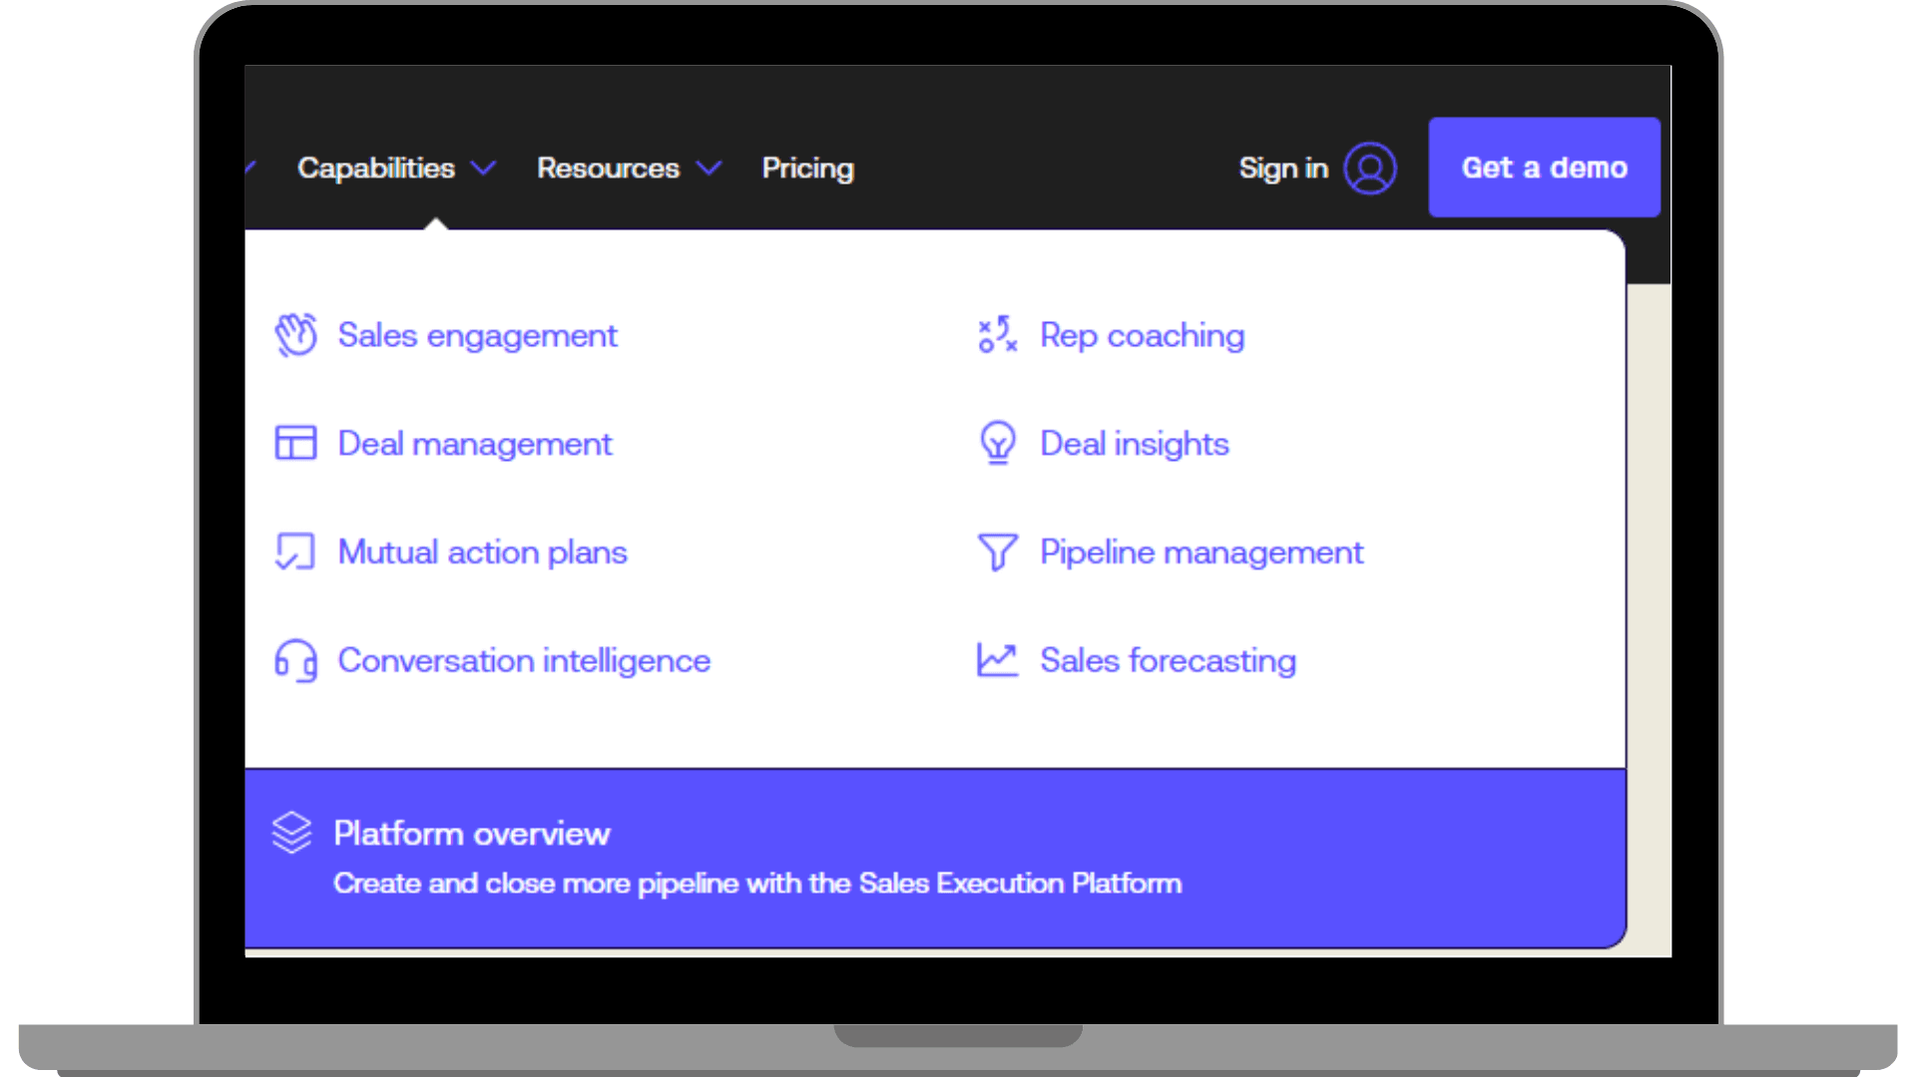Click the Mutual action plans checklist icon
Image resolution: width=1916 pixels, height=1077 pixels.
click(295, 551)
